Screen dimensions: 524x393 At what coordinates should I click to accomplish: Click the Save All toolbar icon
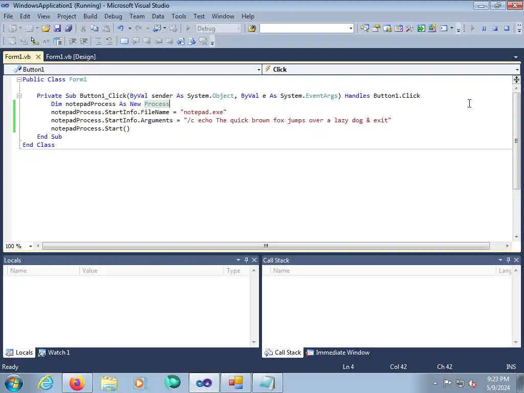coord(69,29)
